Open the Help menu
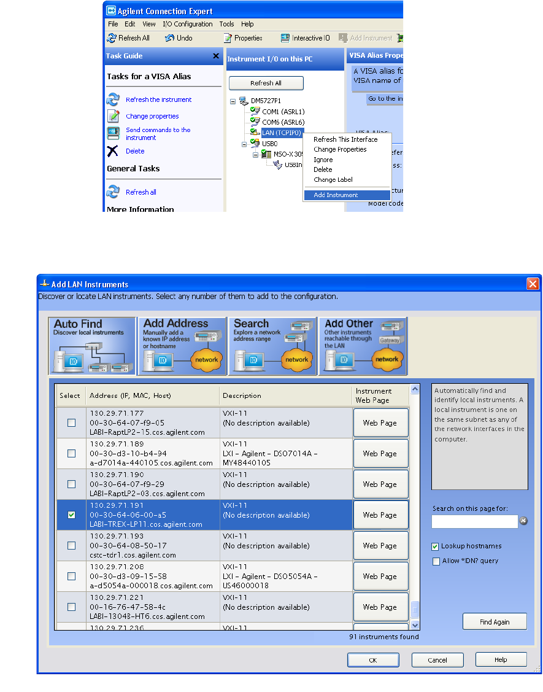The image size is (543, 692). click(x=247, y=24)
